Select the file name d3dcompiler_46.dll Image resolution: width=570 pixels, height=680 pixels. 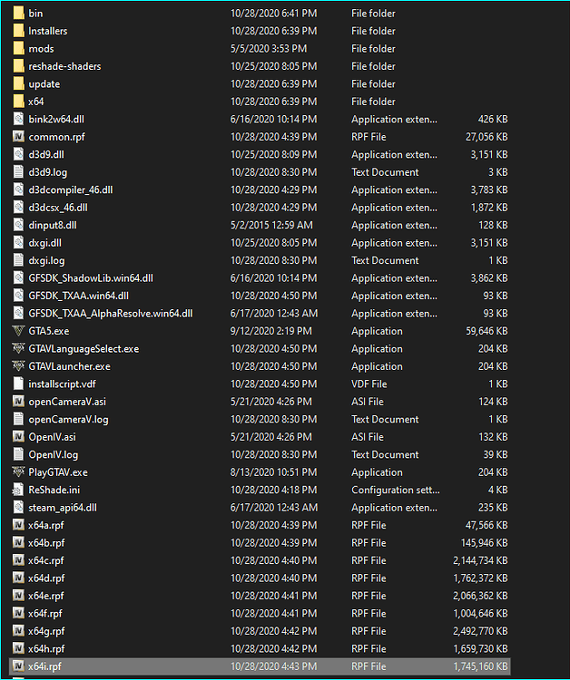click(x=71, y=190)
